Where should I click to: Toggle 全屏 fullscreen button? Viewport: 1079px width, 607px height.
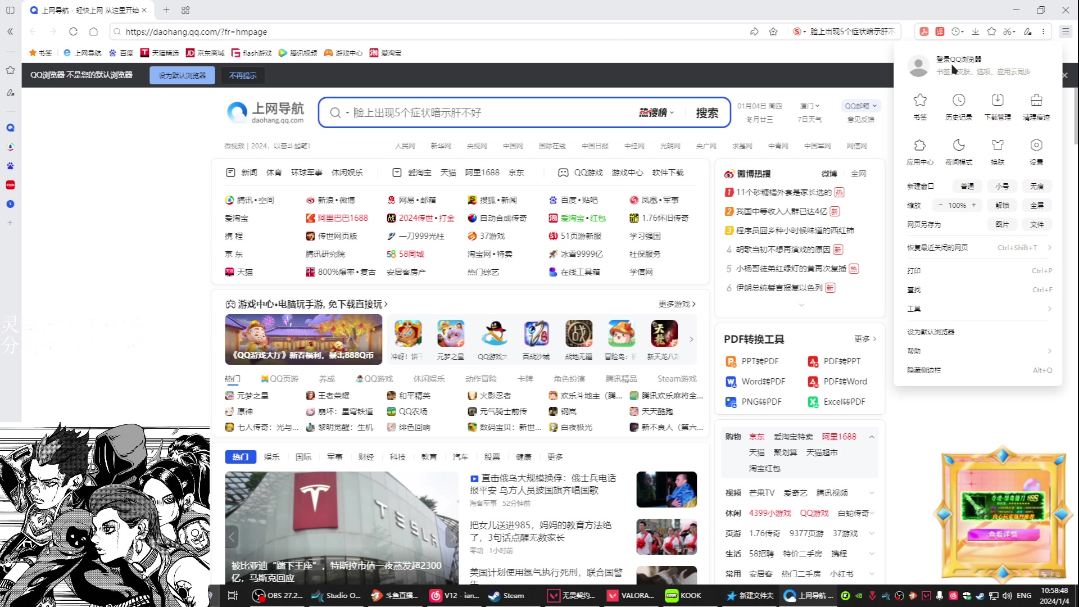1037,205
